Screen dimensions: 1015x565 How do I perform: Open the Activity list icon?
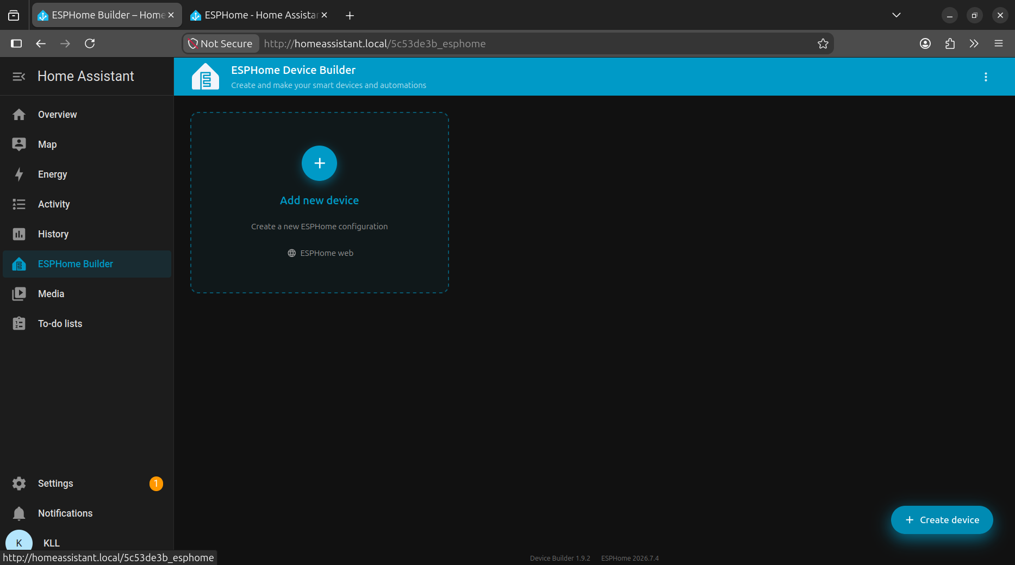click(x=19, y=204)
